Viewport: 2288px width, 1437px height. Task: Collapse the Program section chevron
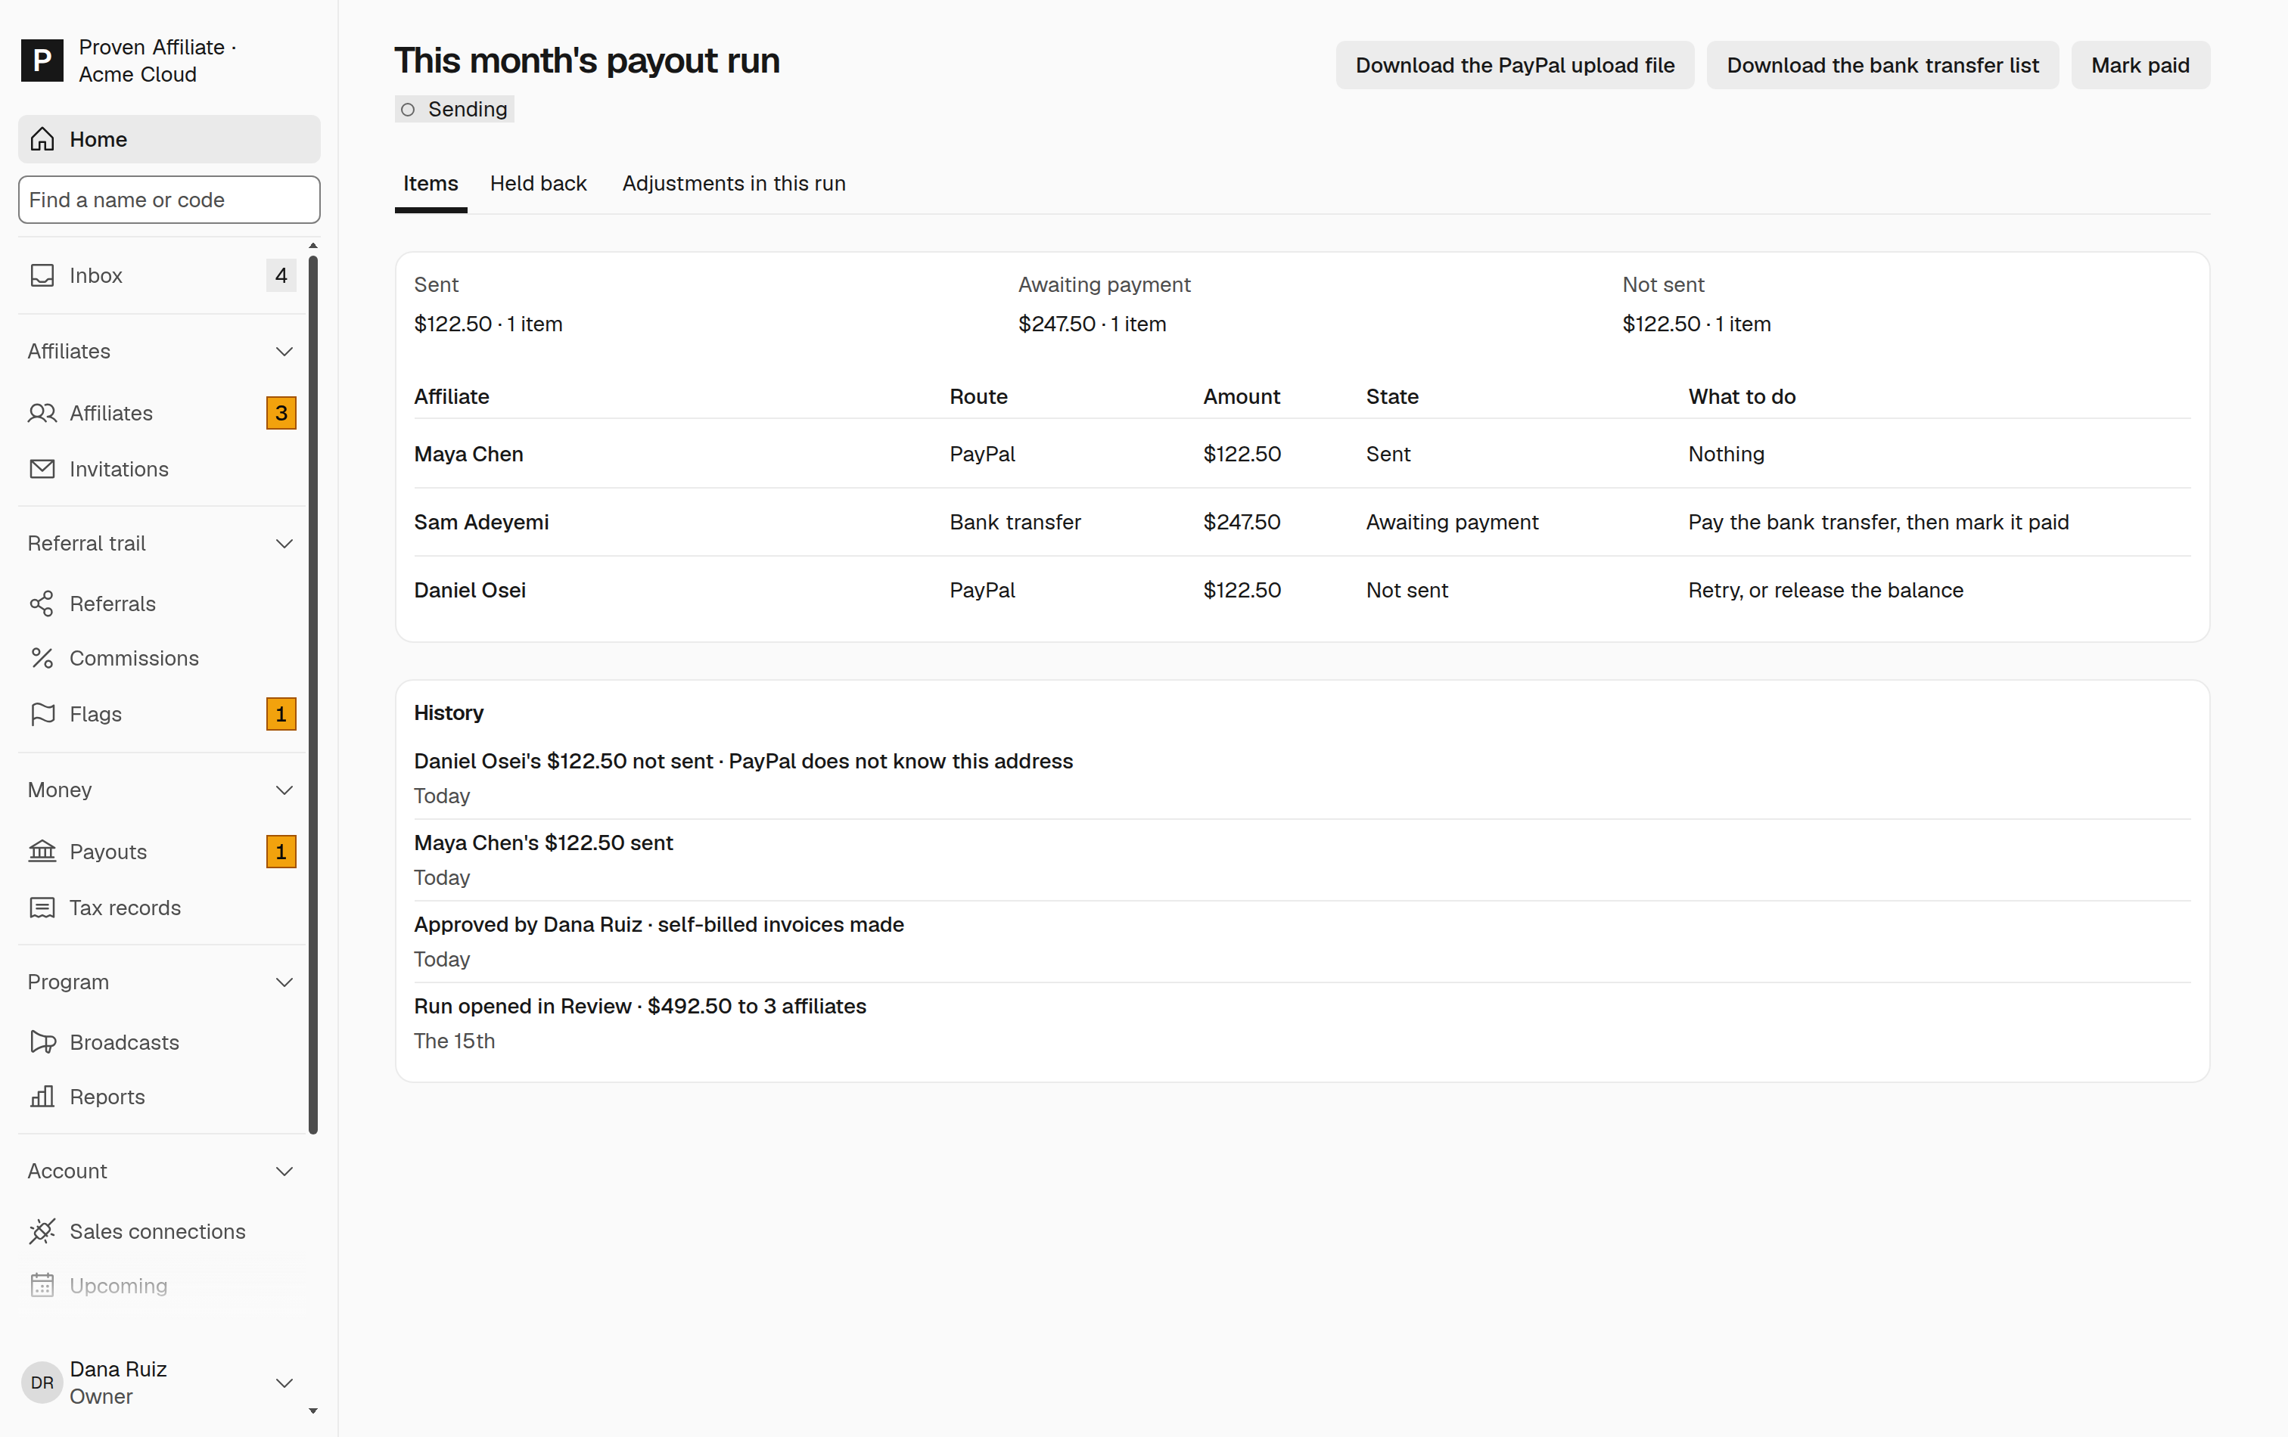point(284,982)
